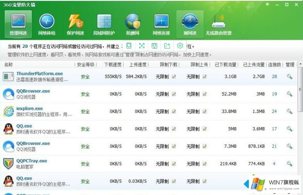Sort by 已下载流量 column header
The image size is (303, 195).
pos(226,65)
